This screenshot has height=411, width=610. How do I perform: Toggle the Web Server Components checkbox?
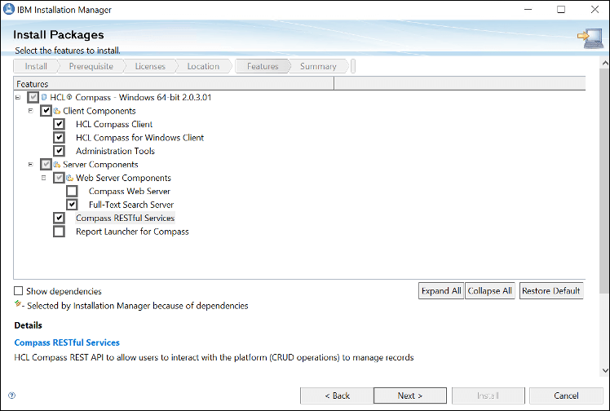tap(59, 178)
